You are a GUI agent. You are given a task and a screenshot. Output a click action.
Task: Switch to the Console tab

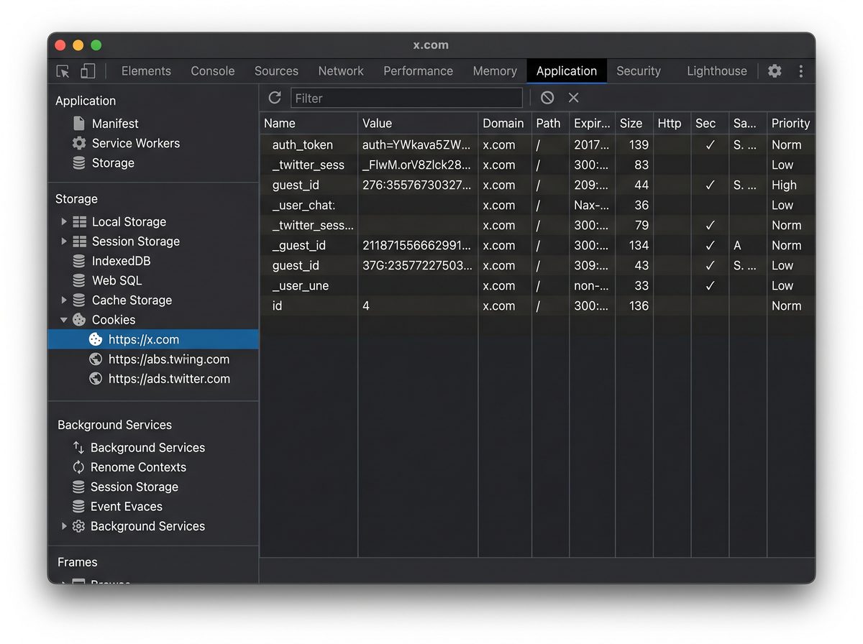click(x=213, y=71)
